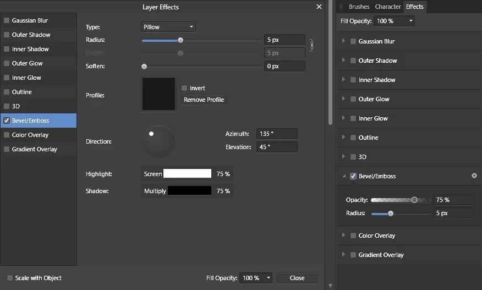This screenshot has width=482, height=290.
Task: Click the Soften slider handle
Action: pyautogui.click(x=144, y=67)
